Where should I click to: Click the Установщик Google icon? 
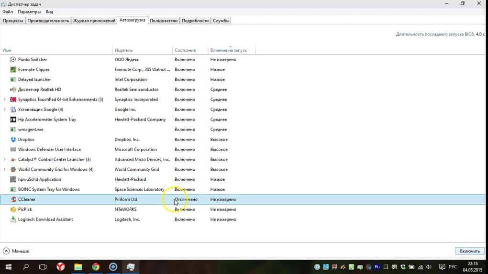click(x=13, y=110)
